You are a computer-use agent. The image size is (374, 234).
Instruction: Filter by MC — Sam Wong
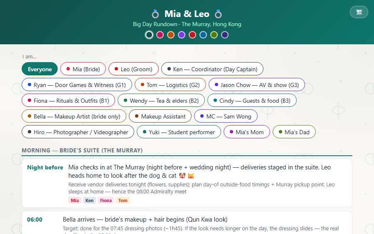pos(226,116)
